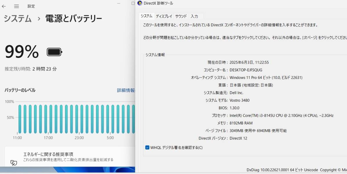Screen dimensions: 347x174
Task: Click the DirectX 診断ツール title bar icon
Action: [140, 3]
